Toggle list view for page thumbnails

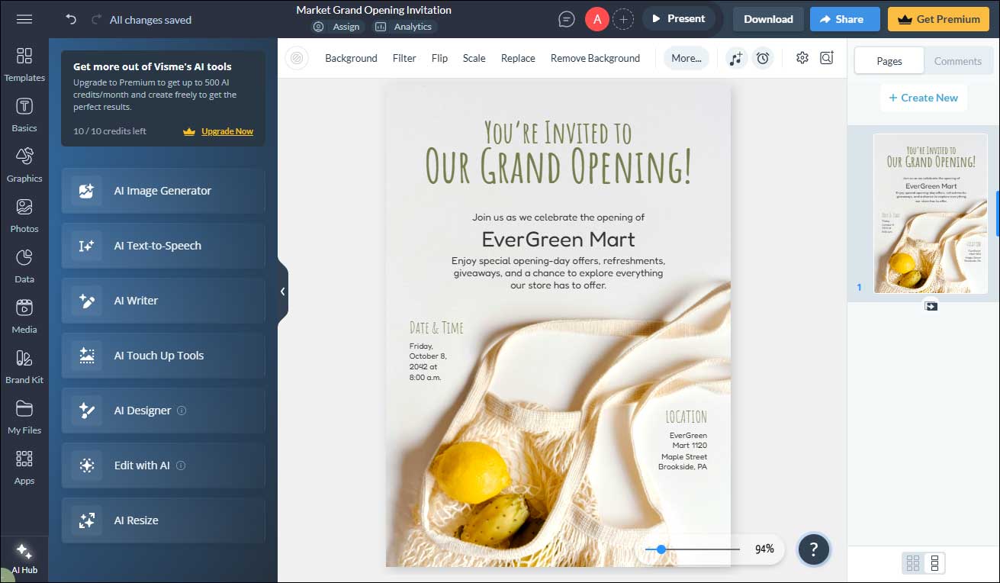point(934,562)
